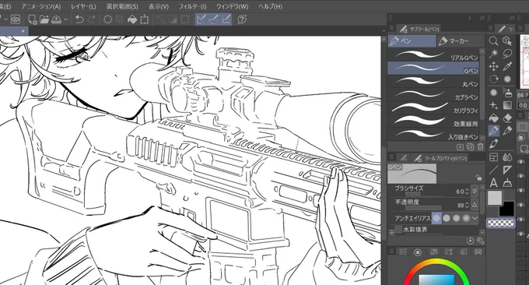Toggle snap to ruler

201,19
